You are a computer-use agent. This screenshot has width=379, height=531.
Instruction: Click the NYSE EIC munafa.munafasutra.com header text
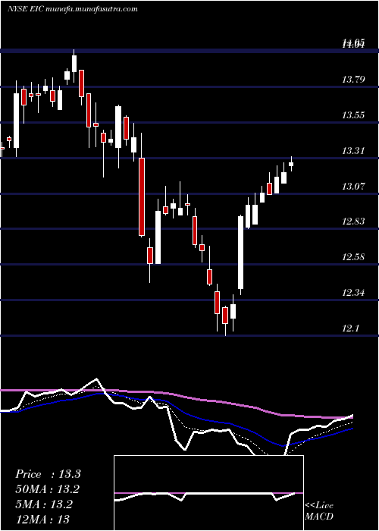pyautogui.click(x=73, y=9)
